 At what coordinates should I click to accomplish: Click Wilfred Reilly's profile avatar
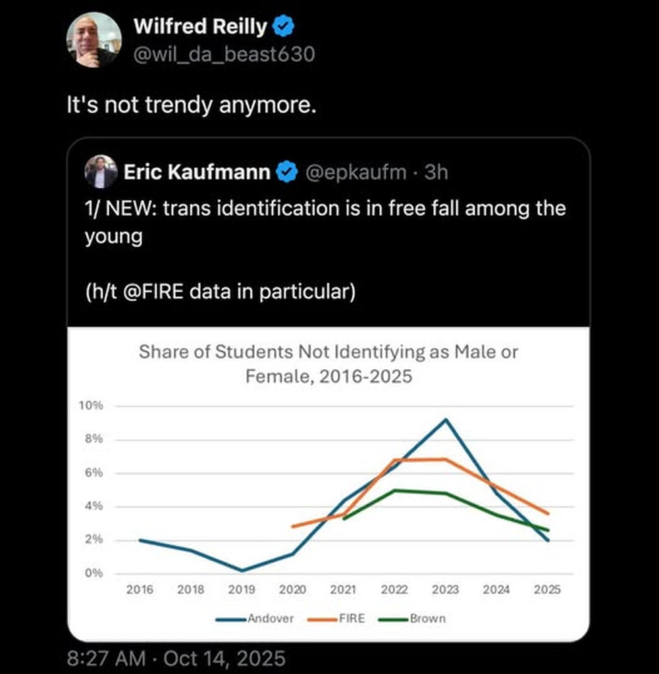click(94, 39)
